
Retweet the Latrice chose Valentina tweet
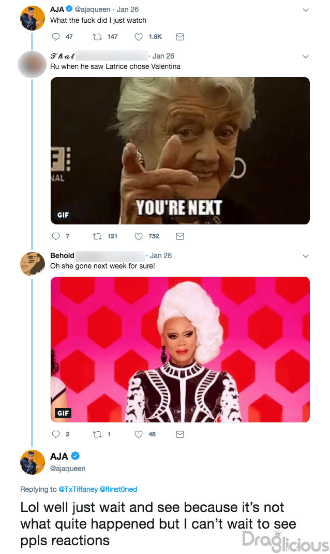pos(97,236)
